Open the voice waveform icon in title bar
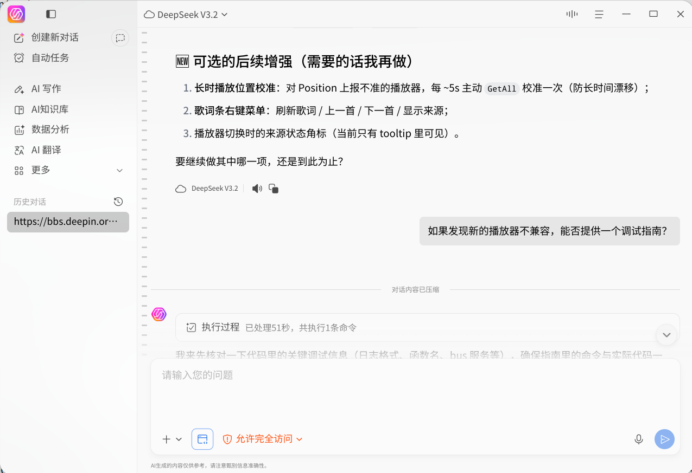The image size is (692, 473). (572, 14)
